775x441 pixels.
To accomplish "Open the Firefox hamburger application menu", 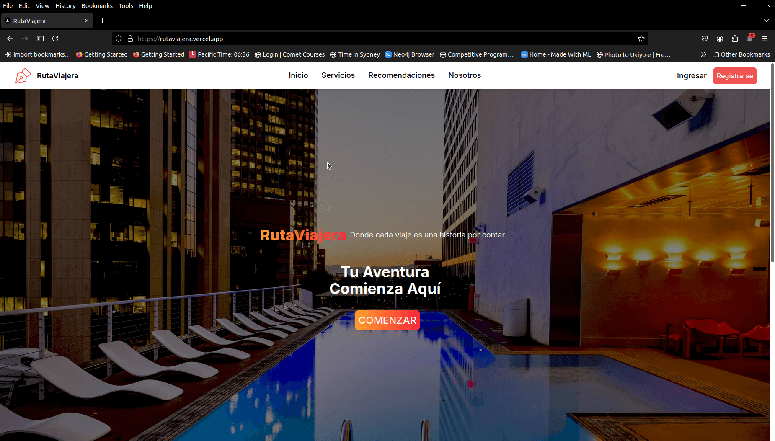I will click(765, 39).
